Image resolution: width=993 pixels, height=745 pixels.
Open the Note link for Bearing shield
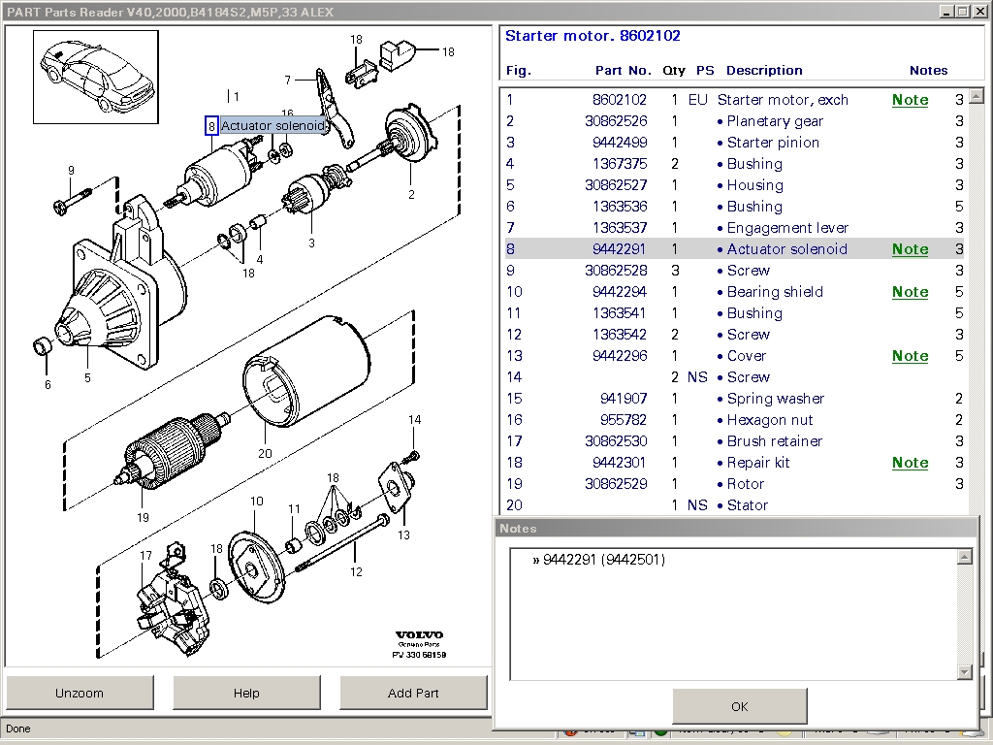pos(910,291)
